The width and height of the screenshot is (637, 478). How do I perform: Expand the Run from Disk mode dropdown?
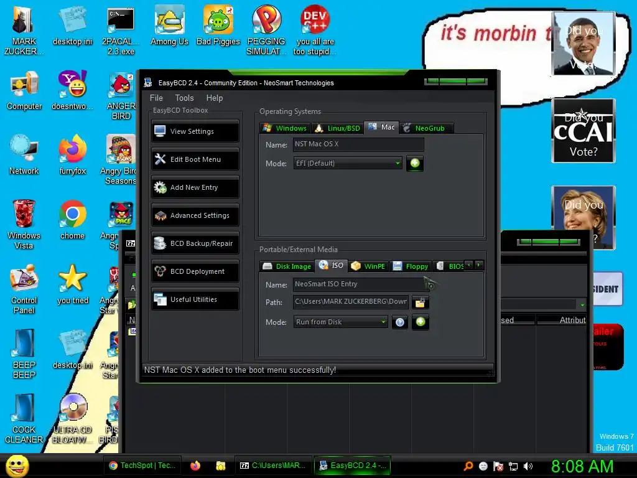click(x=340, y=322)
